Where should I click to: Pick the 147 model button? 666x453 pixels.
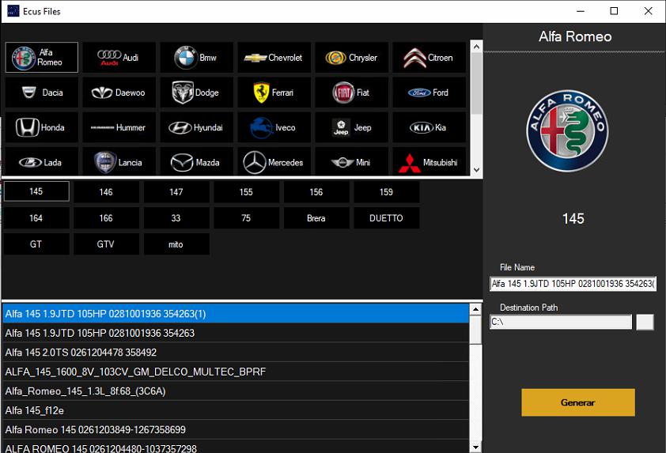tap(176, 192)
